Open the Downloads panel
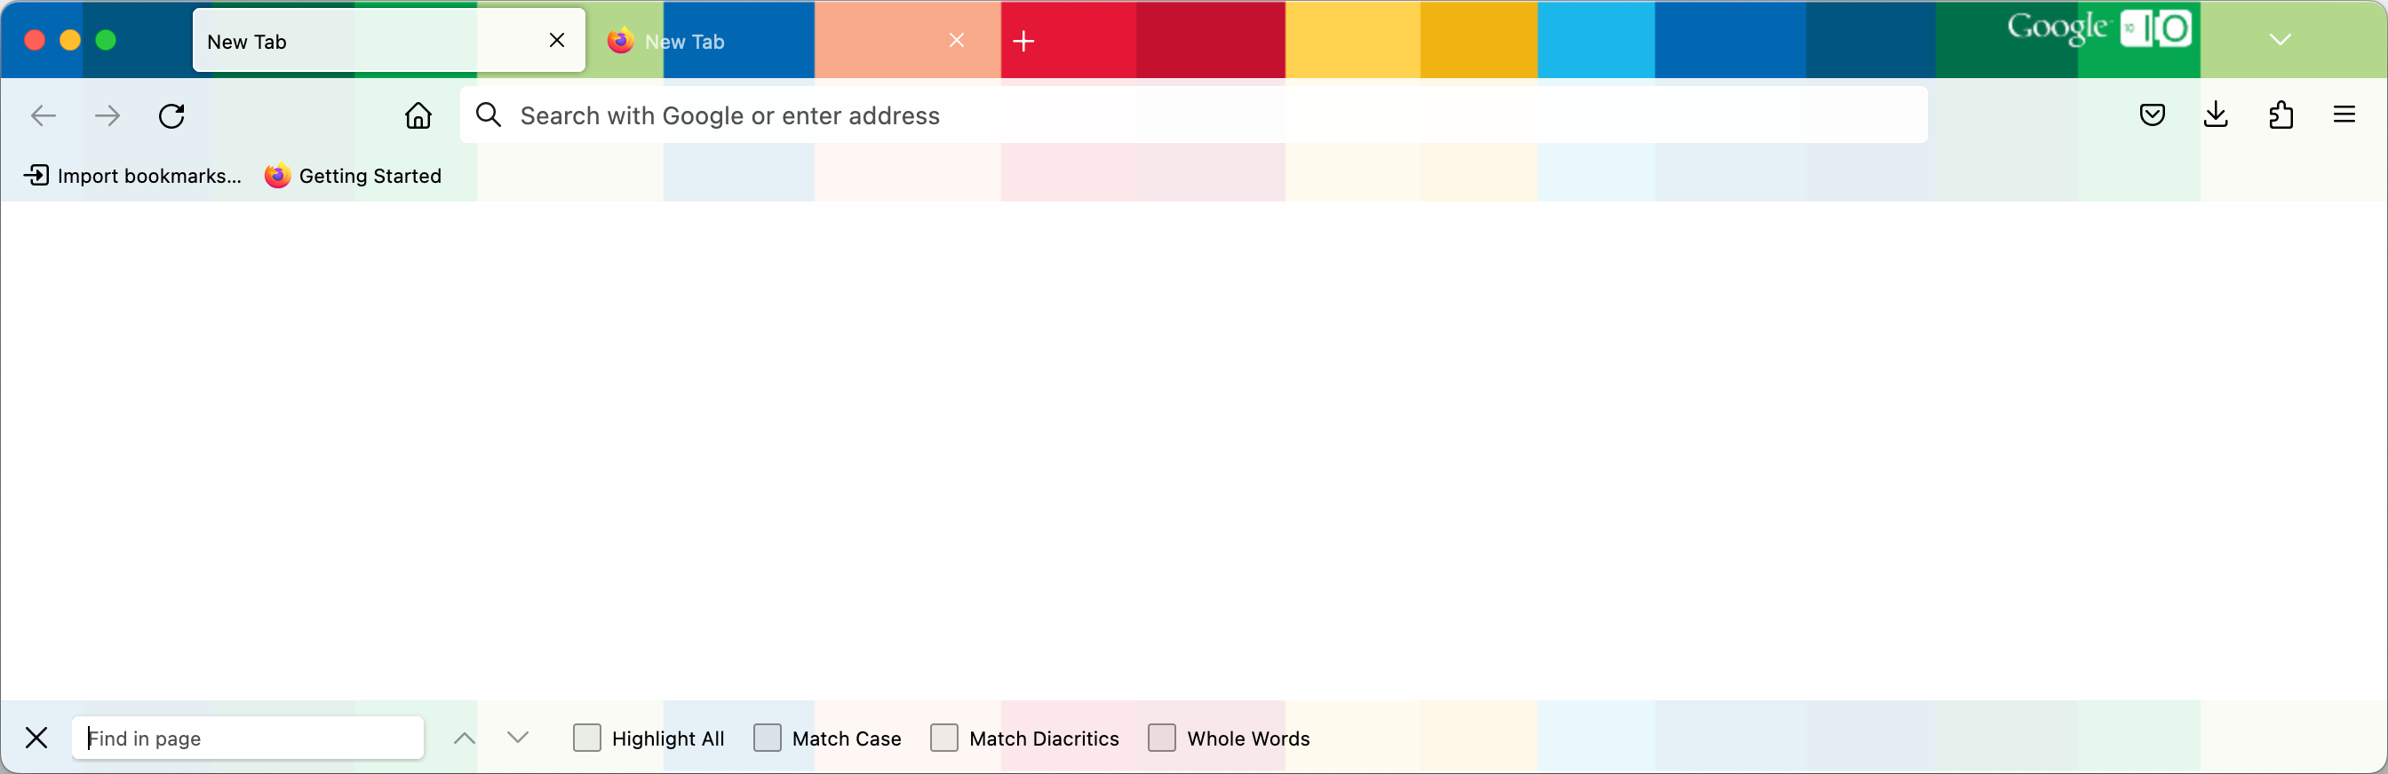2388x774 pixels. (x=2217, y=115)
